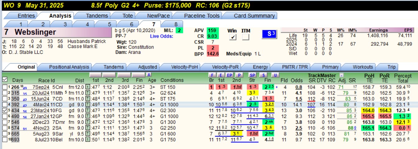The height and width of the screenshot is (149, 418).
Task: Click the Live Odds label
Action: (x=161, y=36)
